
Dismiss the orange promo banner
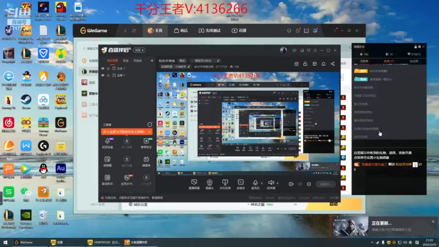pos(149,132)
